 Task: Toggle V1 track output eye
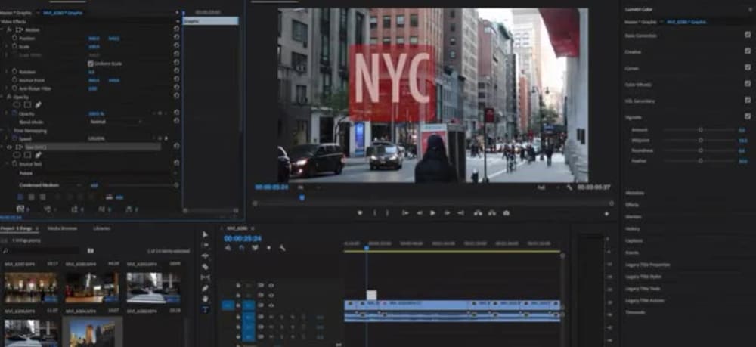(x=271, y=305)
